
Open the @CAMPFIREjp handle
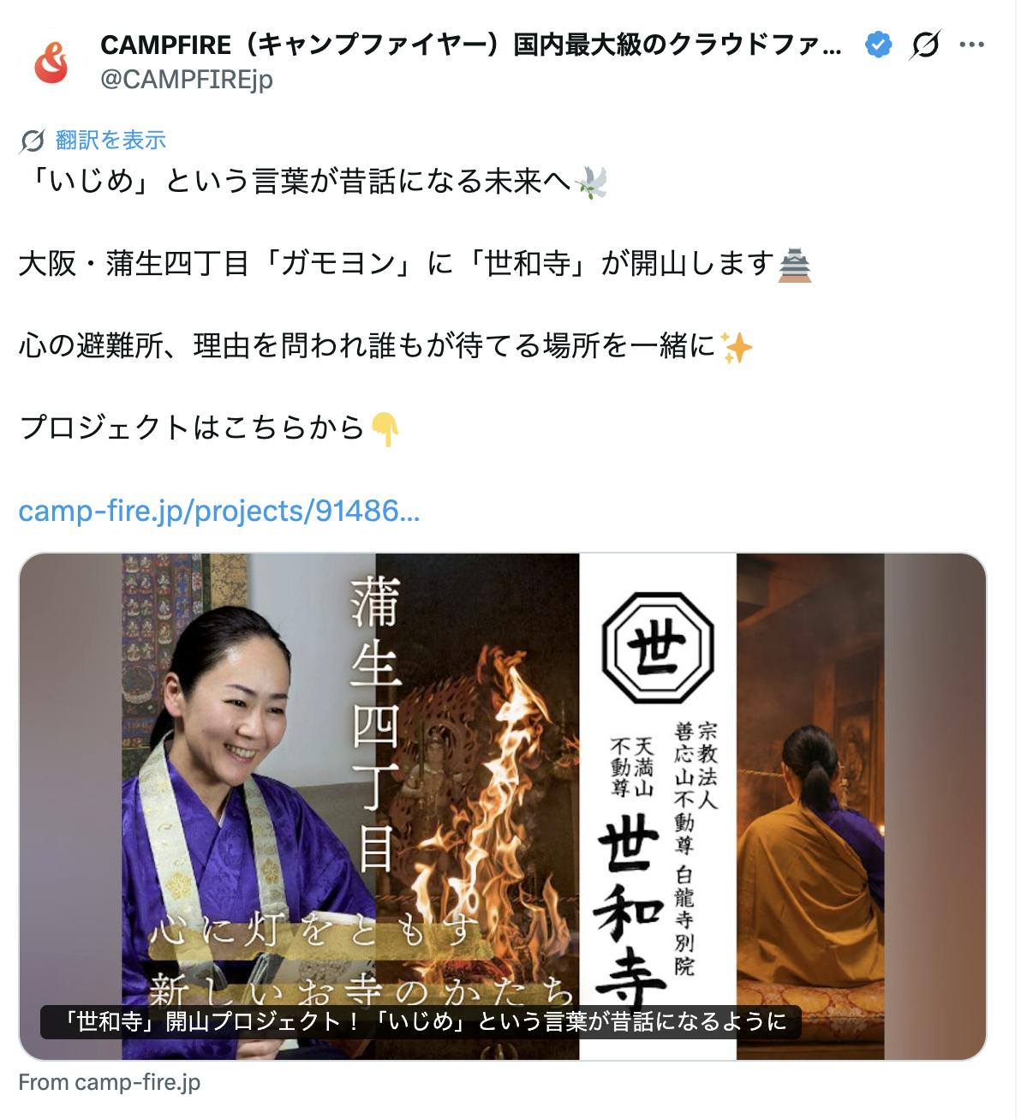[x=187, y=79]
